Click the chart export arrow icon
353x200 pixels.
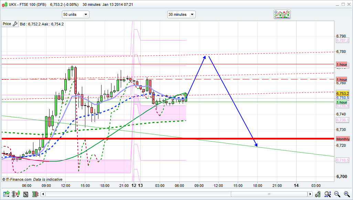coord(6,194)
